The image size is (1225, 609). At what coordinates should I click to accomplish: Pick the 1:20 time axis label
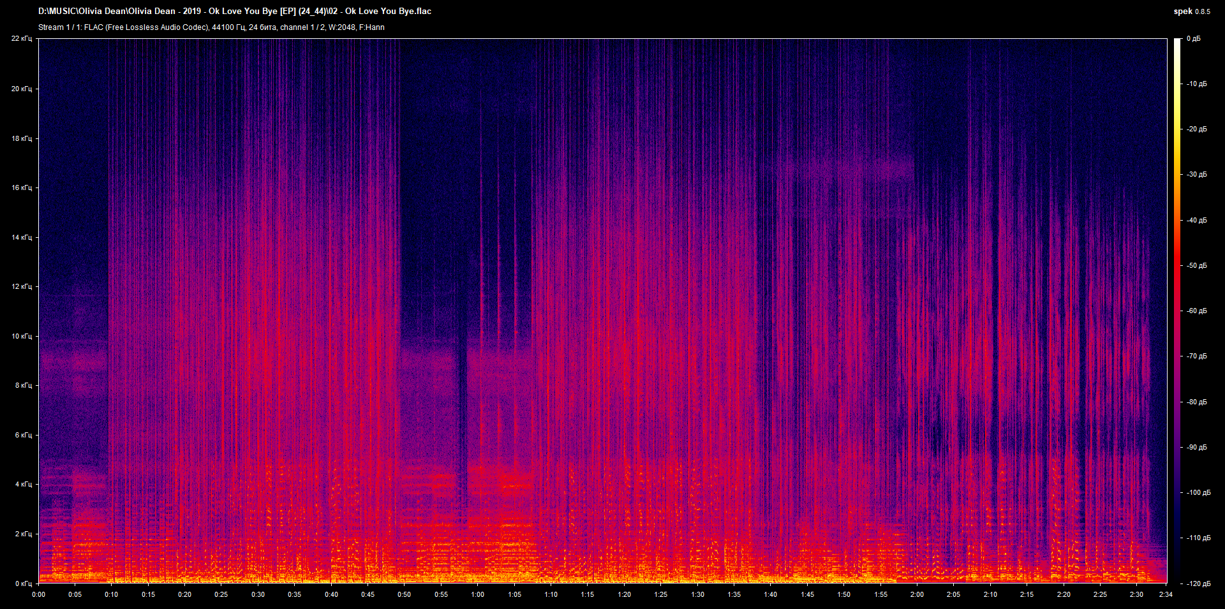coord(625,594)
